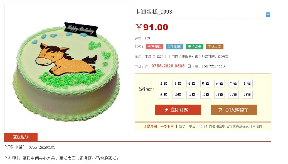Open the horse cake product image
Screen dimensions: 288x164
pos(67,67)
